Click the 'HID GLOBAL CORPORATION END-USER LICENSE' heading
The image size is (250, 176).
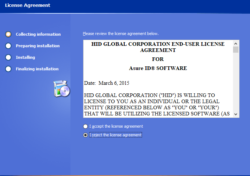(158, 44)
